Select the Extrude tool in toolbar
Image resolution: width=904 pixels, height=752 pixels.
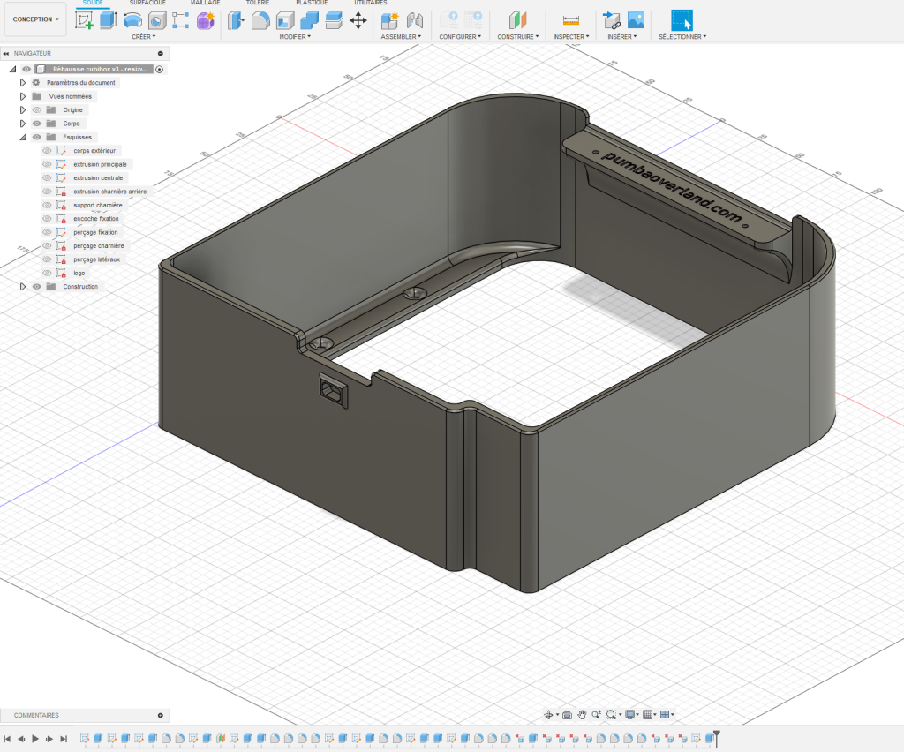(108, 20)
